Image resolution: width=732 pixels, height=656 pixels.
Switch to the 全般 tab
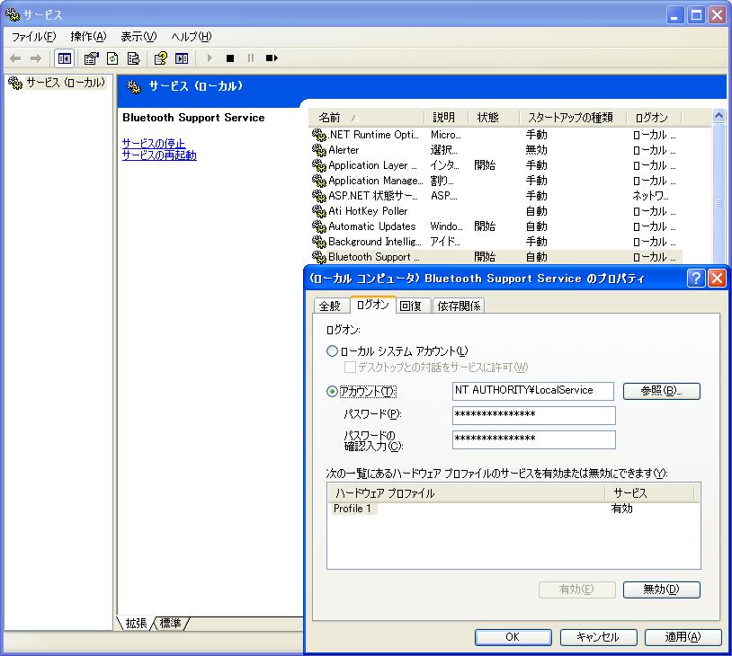click(x=331, y=306)
